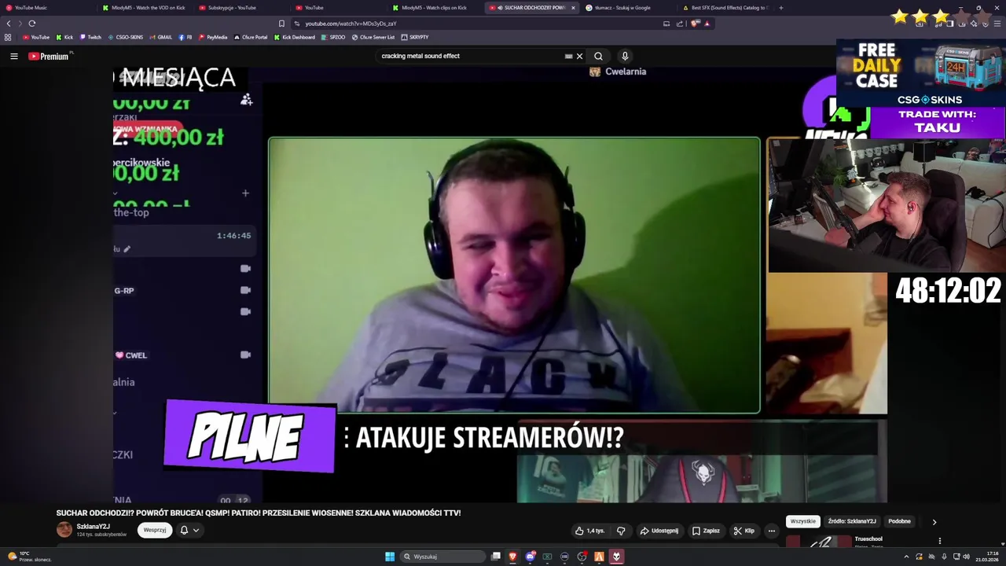1006x566 pixels.
Task: Switch to YouTube Music tab
Action: 47,8
